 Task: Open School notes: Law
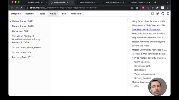[x=22, y=52]
